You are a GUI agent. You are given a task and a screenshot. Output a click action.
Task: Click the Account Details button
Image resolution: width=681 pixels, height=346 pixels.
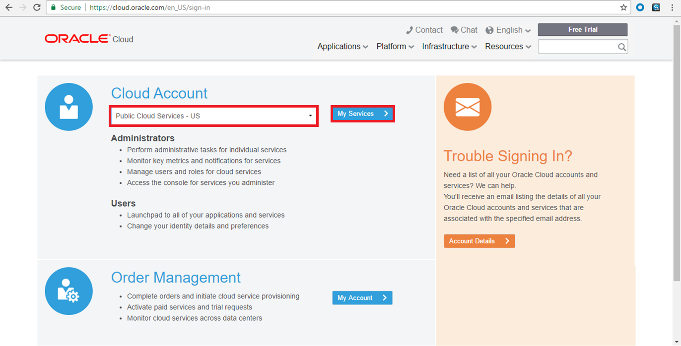tap(479, 241)
